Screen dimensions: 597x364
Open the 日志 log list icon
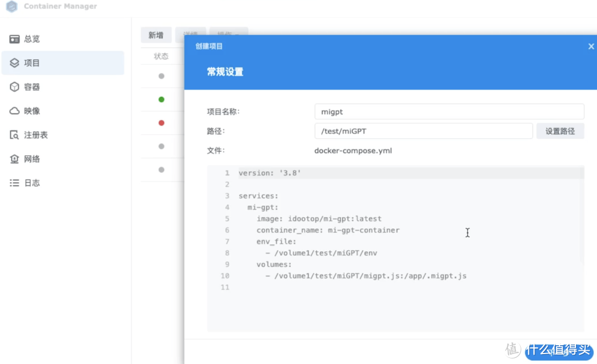pos(15,183)
